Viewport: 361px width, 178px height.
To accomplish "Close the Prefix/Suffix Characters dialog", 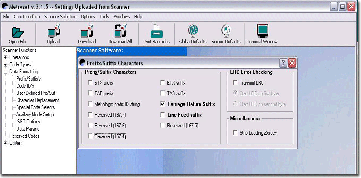I will (292, 63).
